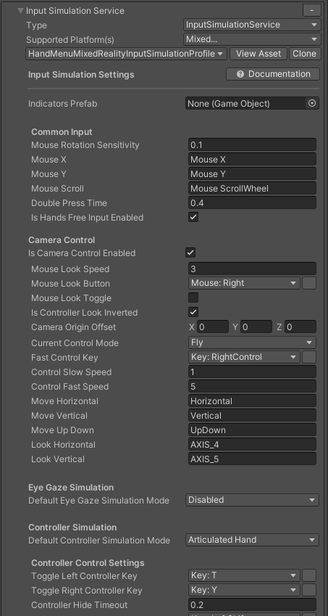
Task: Uncheck Is Hands Free Input Enabled
Action: (193, 217)
